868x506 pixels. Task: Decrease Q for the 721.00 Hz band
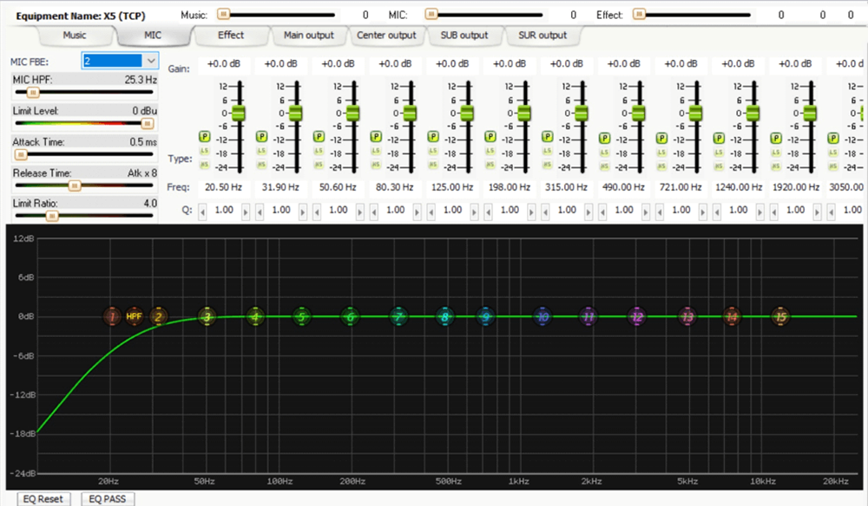tap(660, 211)
